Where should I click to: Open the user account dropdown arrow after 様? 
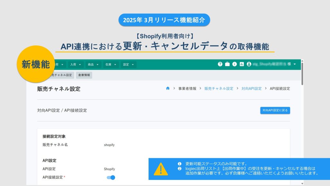(x=295, y=64)
